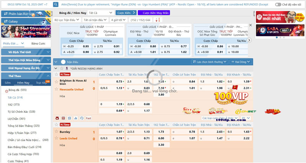Screen dimensions: 306x163
Task: Click the Cược Xiên button
Action: [x=126, y=13]
